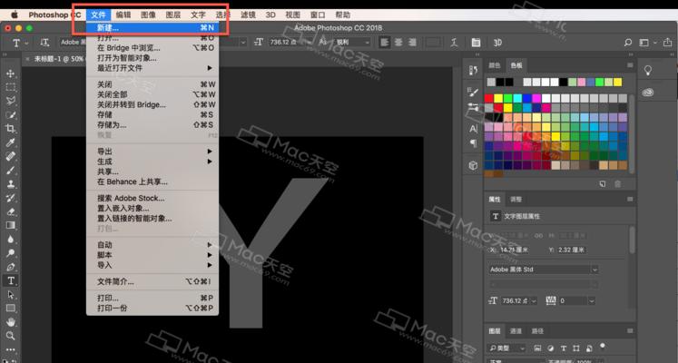Image resolution: width=678 pixels, height=363 pixels.
Task: Open the Character and Paragraph panels toggle
Action: [476, 43]
